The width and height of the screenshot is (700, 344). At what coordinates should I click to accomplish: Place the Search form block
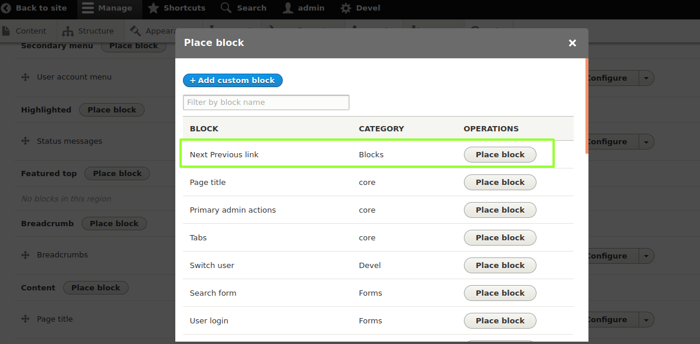(500, 293)
